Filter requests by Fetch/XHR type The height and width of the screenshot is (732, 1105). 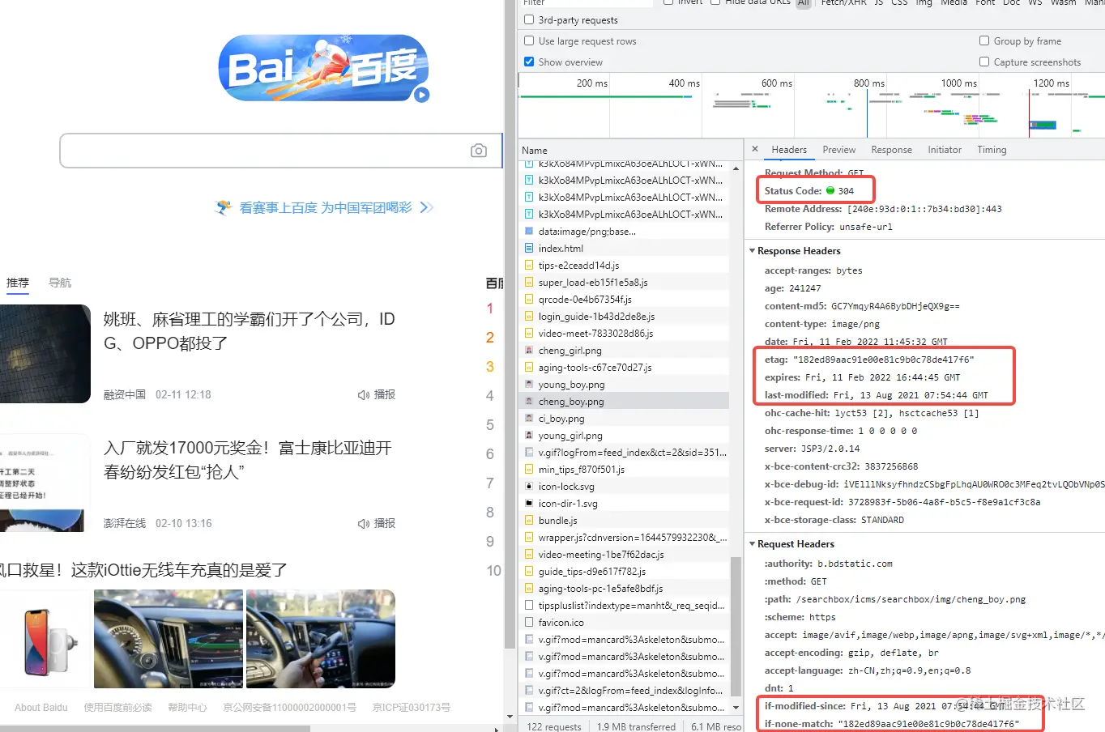tap(844, 3)
